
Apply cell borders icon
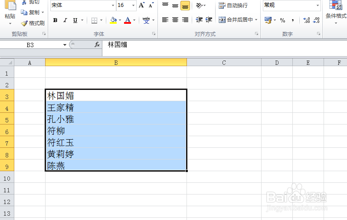(x=94, y=20)
